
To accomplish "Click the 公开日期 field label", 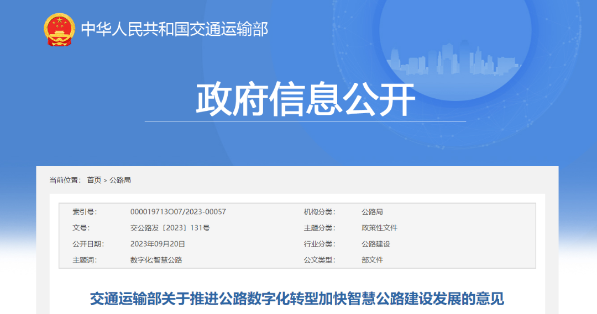I will coord(88,244).
